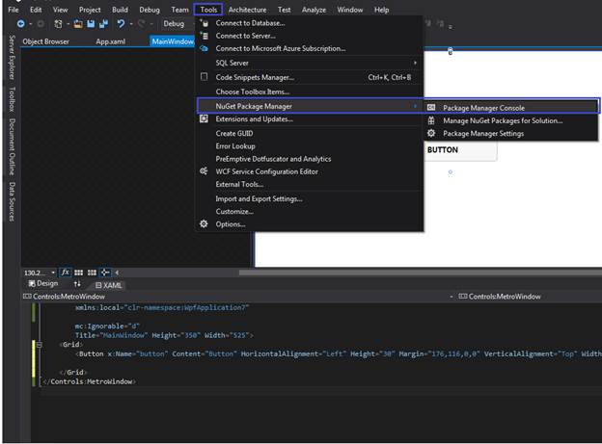The image size is (602, 444).
Task: Click the Save All toolbar icon
Action: coord(102,23)
